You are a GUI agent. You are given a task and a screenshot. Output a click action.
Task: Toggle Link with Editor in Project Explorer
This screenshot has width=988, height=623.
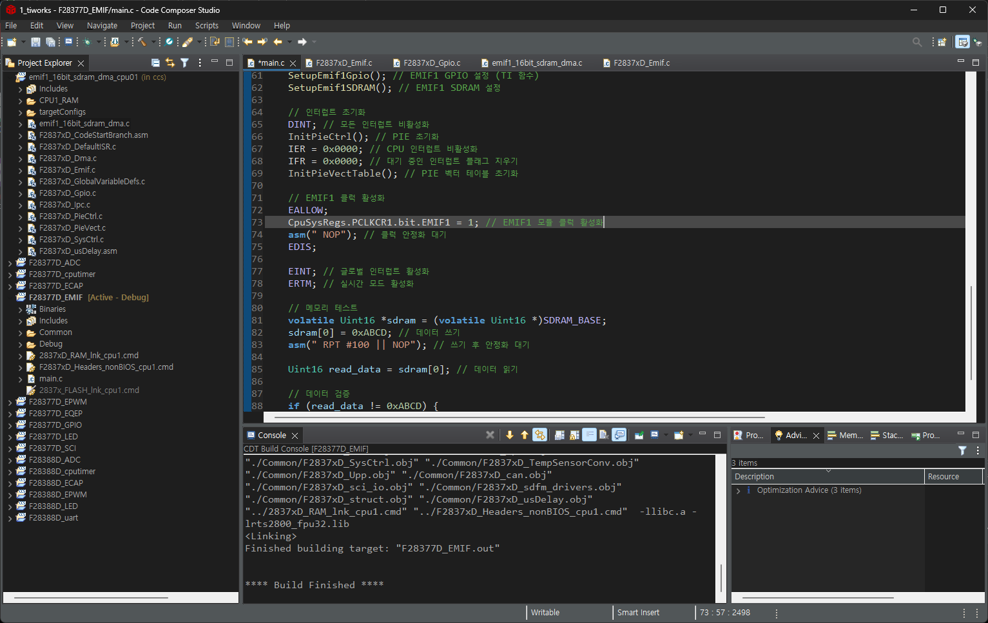170,62
